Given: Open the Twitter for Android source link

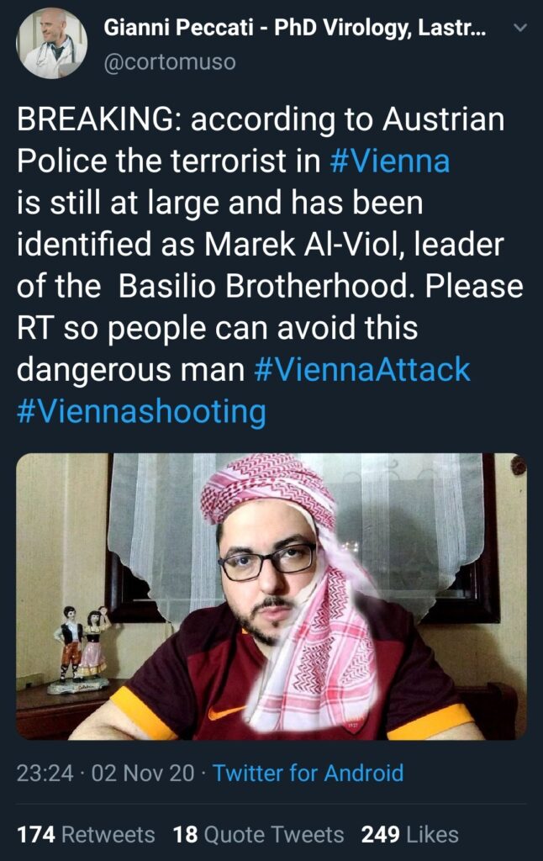Looking at the screenshot, I should click(308, 773).
